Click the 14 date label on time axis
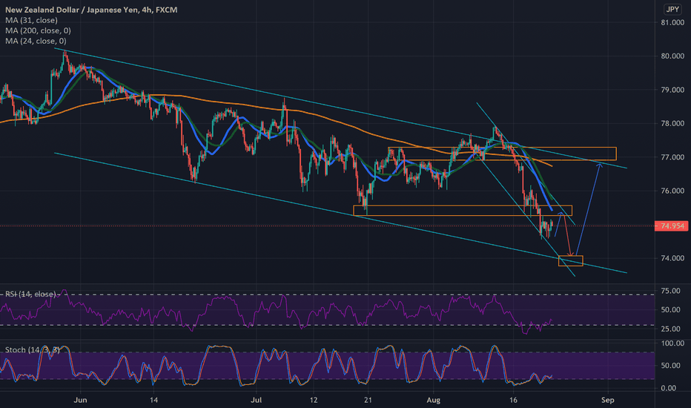This screenshot has height=408, width=691. point(153,400)
